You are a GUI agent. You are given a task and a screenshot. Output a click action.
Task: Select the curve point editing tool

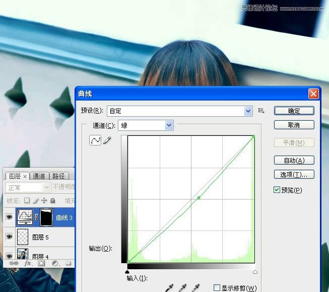tap(95, 141)
